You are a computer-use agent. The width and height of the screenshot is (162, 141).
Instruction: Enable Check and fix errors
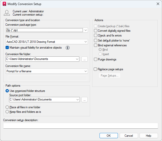point(96,36)
